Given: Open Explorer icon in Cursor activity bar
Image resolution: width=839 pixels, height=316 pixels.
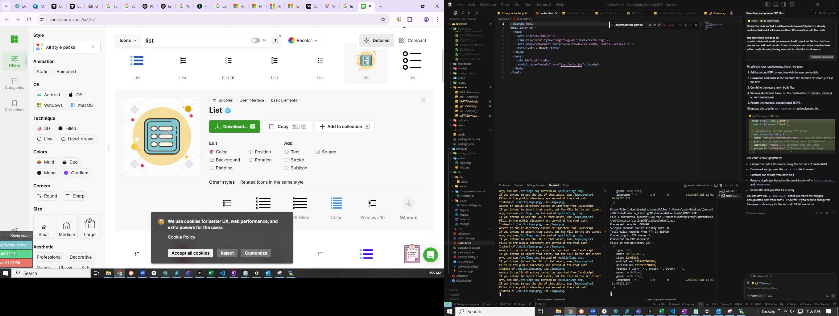Looking at the screenshot, I should 455,13.
